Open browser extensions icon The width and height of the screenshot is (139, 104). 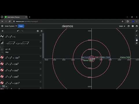[128, 21]
